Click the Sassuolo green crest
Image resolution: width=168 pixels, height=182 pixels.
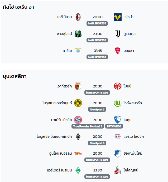pyautogui.click(x=78, y=34)
